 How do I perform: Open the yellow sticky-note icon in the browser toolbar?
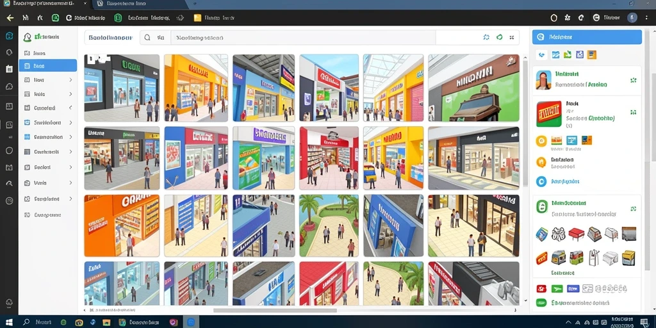pyautogui.click(x=197, y=18)
